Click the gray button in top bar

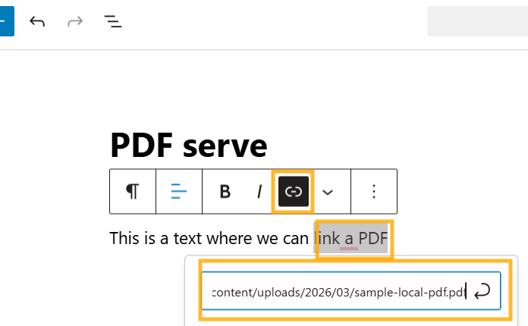pos(476,21)
